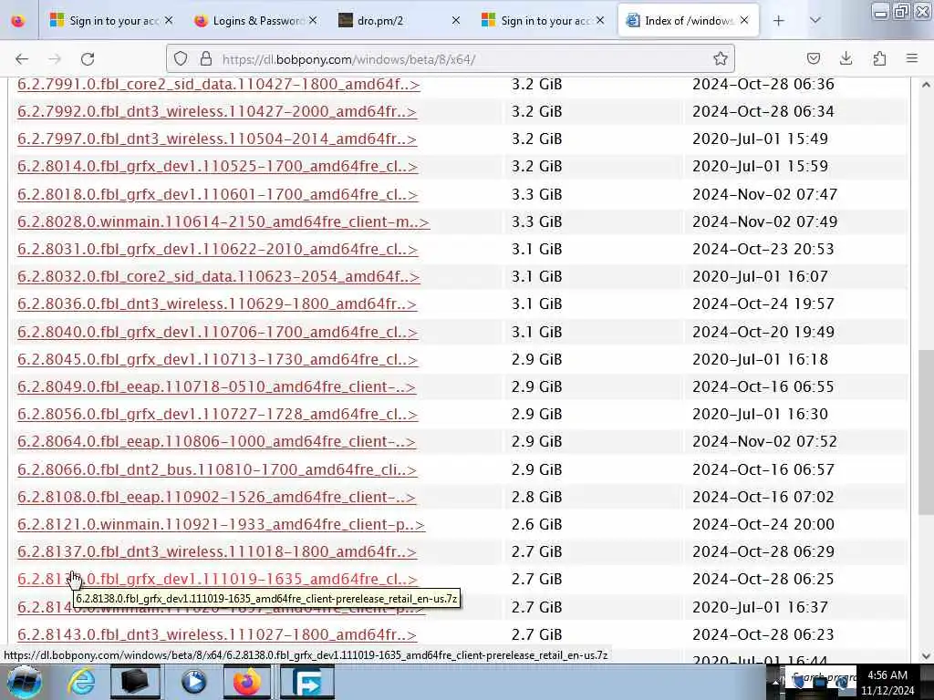Image resolution: width=934 pixels, height=700 pixels.
Task: Open 6.2.8032.0.fbl_core2_sid_data link
Action: click(219, 276)
